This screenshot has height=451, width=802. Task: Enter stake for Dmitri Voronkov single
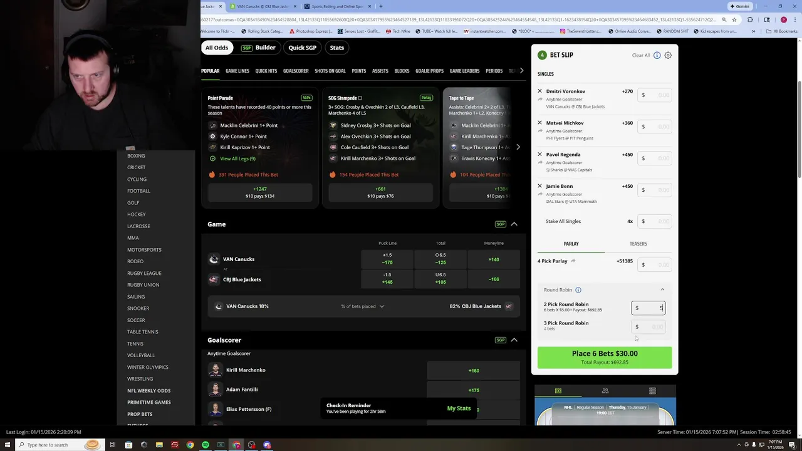(x=655, y=95)
